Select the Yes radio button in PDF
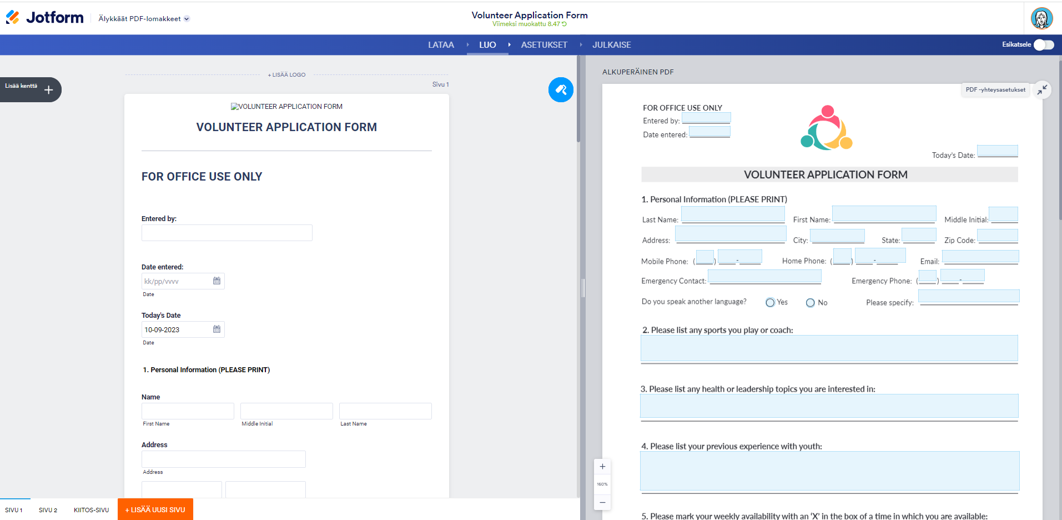The width and height of the screenshot is (1062, 520). tap(770, 303)
